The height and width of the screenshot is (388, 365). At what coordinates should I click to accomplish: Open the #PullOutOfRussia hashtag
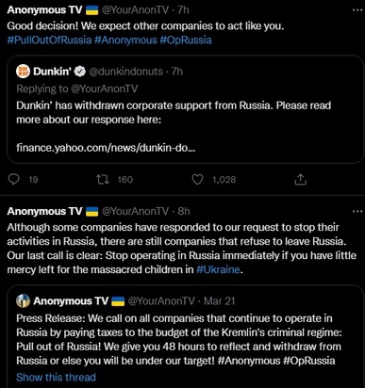[x=49, y=40]
